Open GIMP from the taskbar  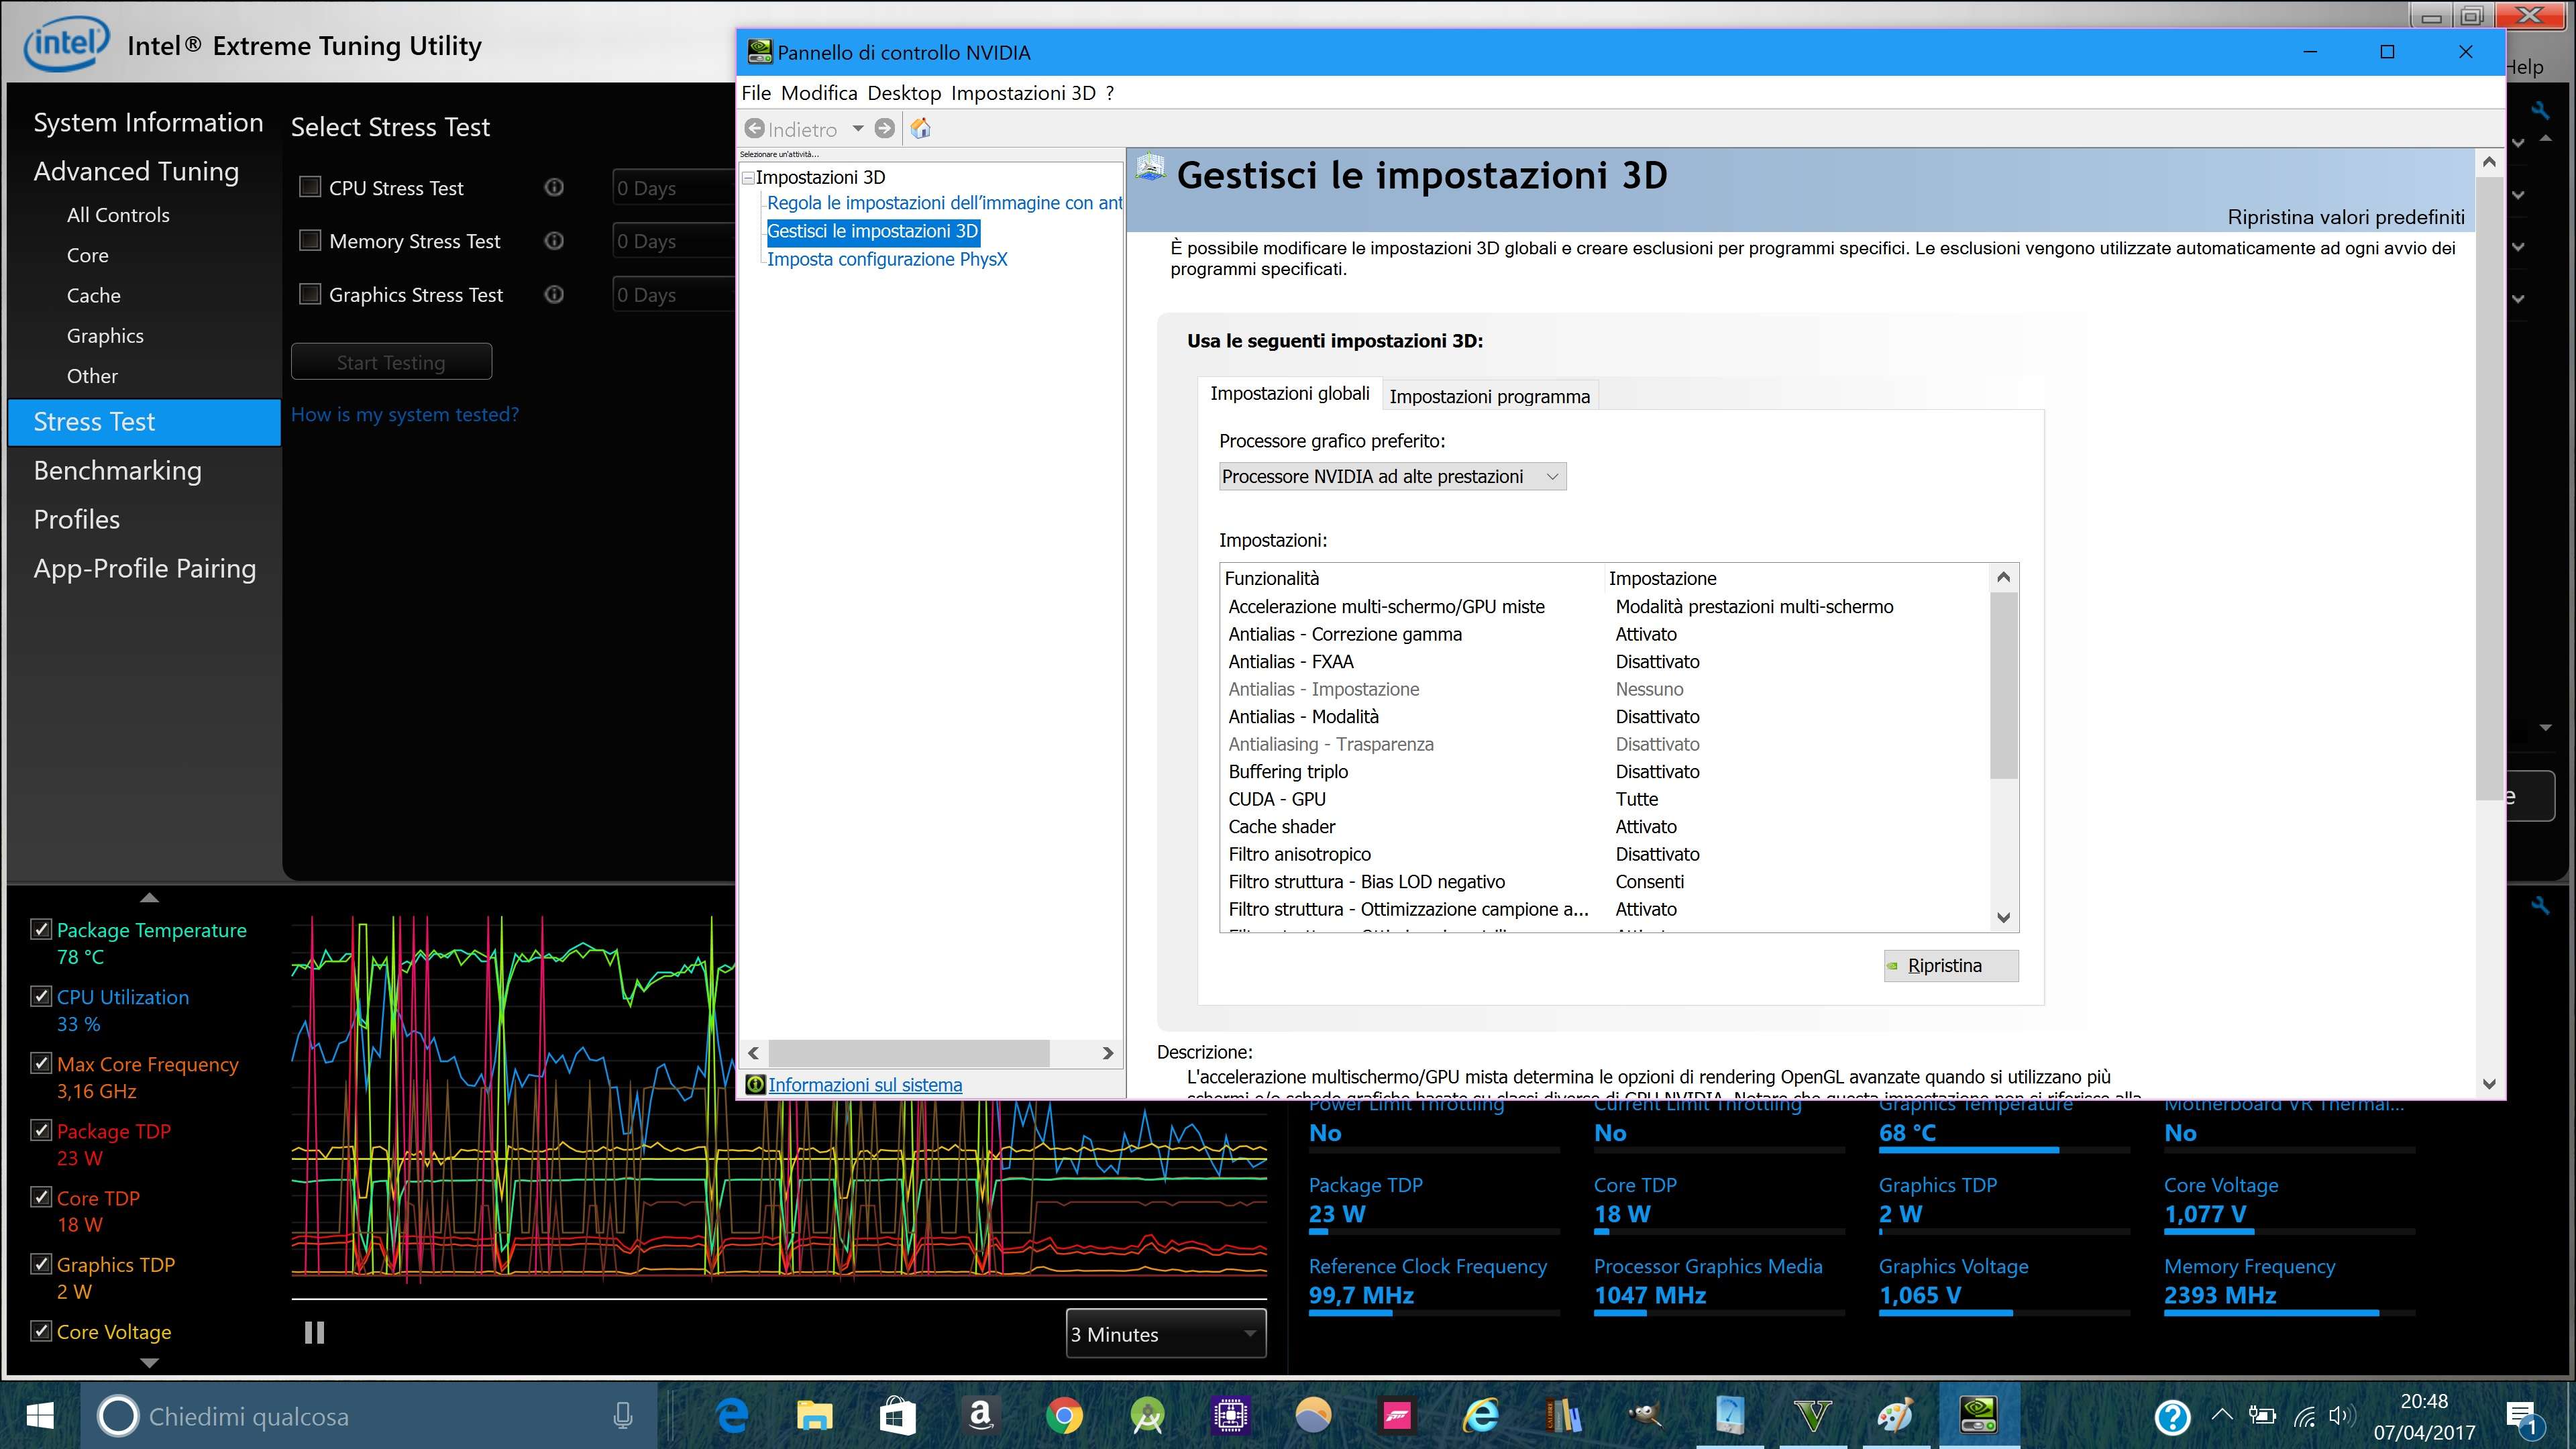coord(1646,1416)
